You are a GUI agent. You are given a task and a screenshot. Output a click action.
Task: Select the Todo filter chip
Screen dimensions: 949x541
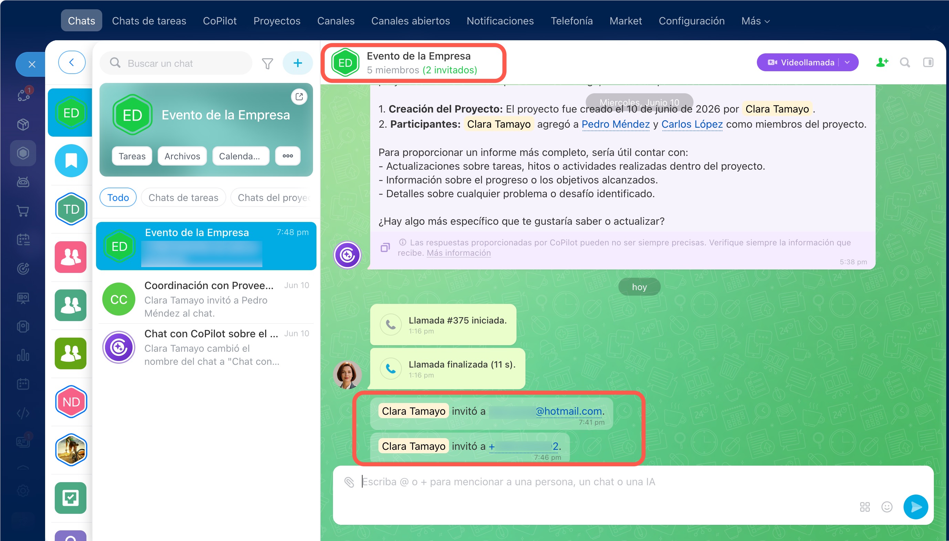pos(118,198)
